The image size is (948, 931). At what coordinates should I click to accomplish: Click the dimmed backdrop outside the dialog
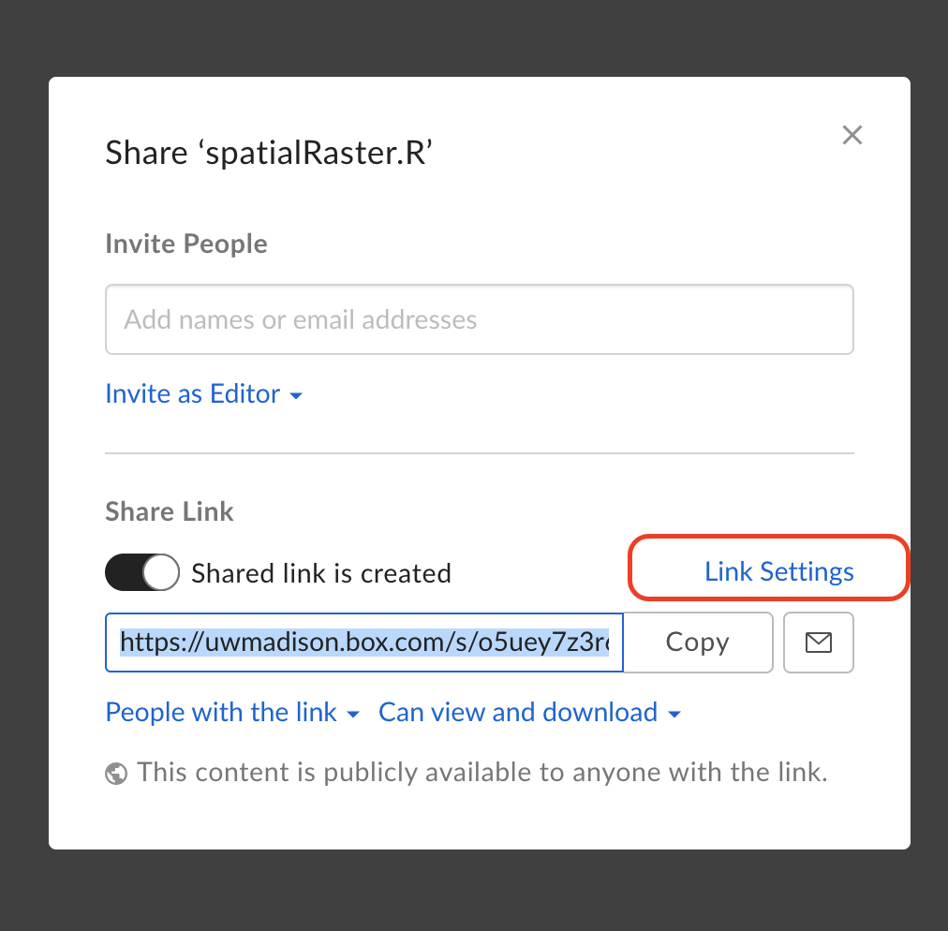tap(474, 37)
